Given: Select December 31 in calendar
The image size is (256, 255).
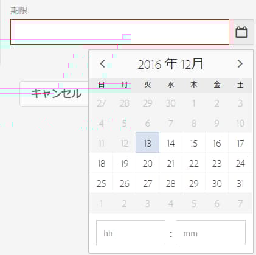Looking at the screenshot, I should [x=240, y=183].
